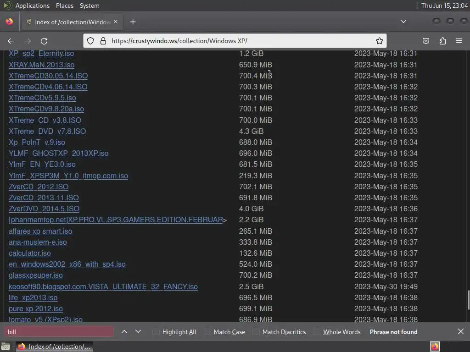The height and width of the screenshot is (352, 470).
Task: Toggle the Whole Words checkbox
Action: tap(317, 332)
